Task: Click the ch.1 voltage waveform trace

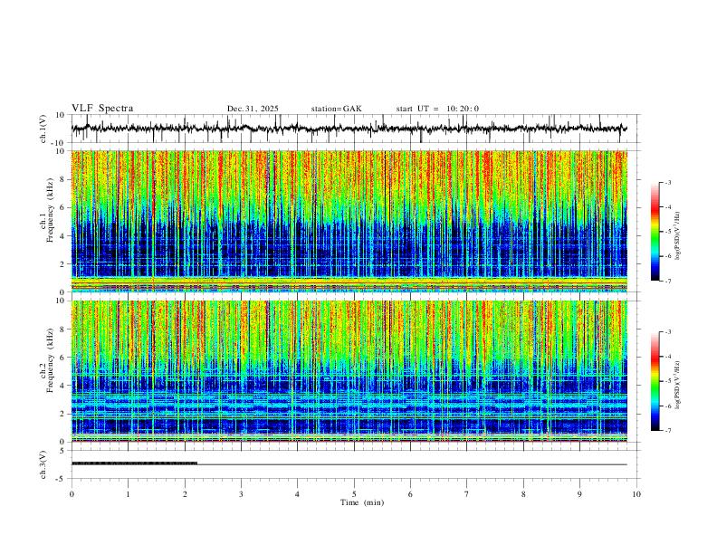Action: click(x=349, y=129)
